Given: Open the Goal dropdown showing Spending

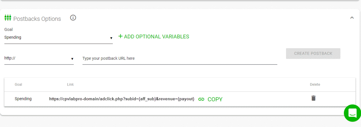Looking at the screenshot, I should pos(59,38).
